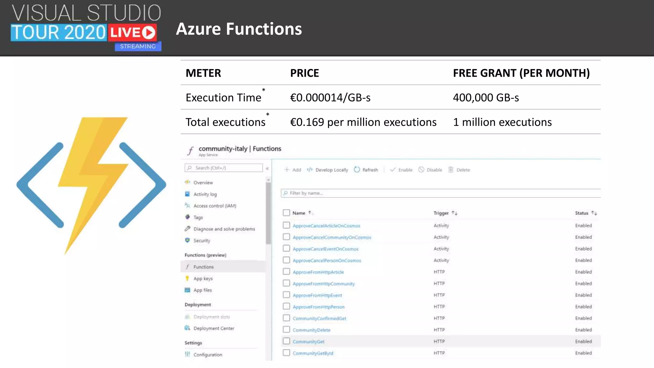Check CommunityDelete row checkbox
The width and height of the screenshot is (654, 368).
click(286, 329)
